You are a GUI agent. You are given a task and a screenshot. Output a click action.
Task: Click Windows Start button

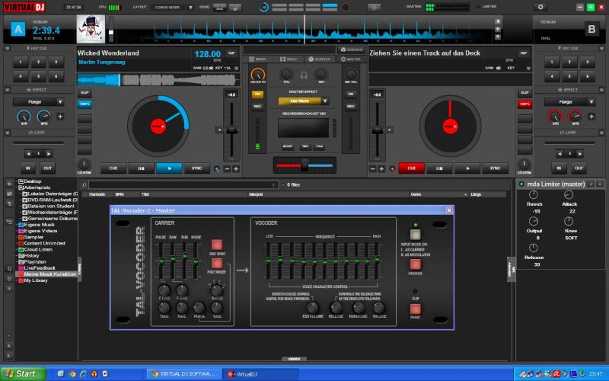22,374
